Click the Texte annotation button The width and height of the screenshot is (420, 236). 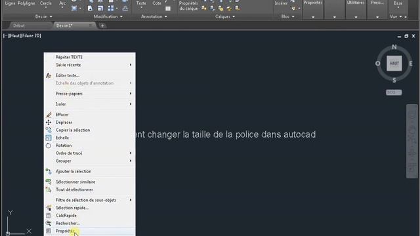pos(141,3)
